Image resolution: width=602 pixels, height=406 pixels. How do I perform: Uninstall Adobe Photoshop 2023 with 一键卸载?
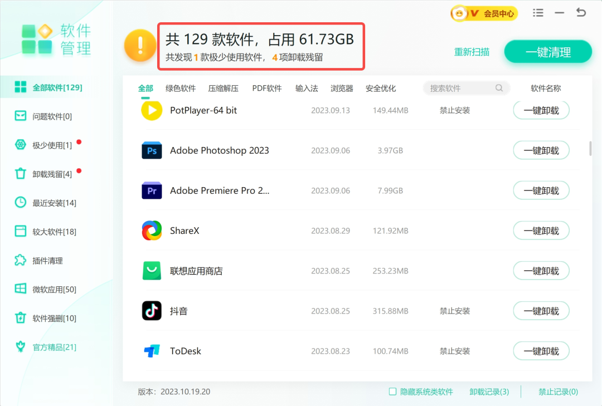(x=541, y=150)
